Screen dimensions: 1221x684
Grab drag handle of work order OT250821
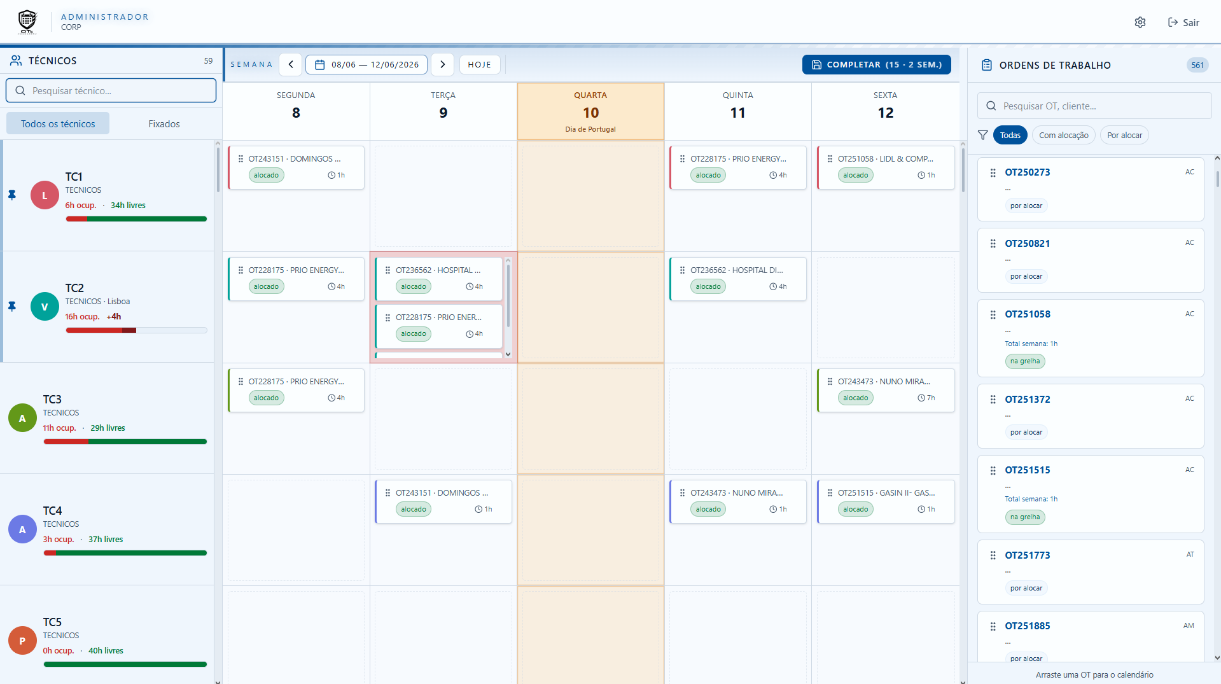pyautogui.click(x=993, y=244)
